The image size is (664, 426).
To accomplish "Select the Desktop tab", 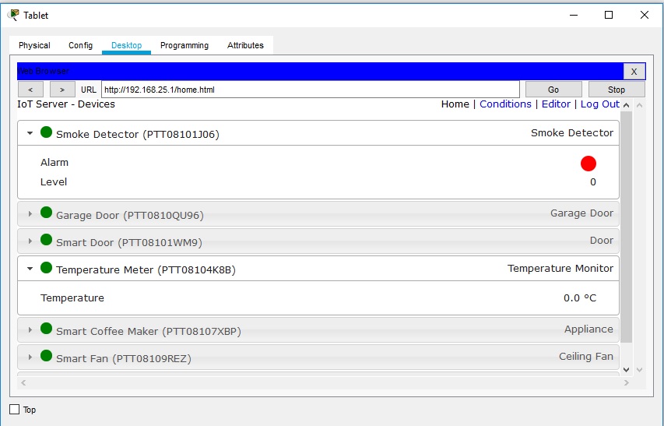I will coord(127,45).
